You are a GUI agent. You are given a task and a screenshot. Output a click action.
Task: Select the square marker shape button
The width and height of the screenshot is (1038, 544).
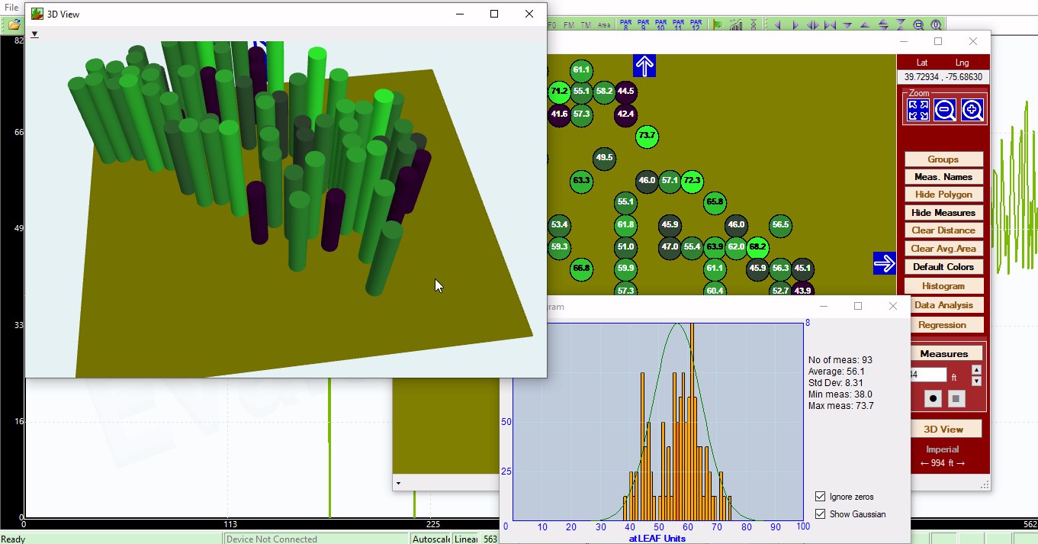coord(956,398)
